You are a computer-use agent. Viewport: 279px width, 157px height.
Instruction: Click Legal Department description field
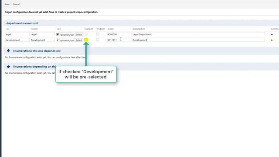(x=198, y=34)
